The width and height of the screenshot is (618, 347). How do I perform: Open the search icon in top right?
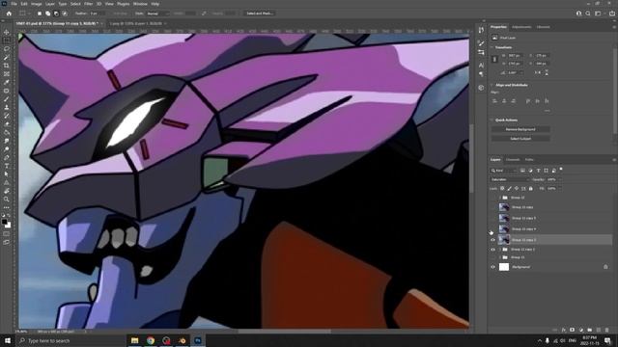click(x=588, y=13)
